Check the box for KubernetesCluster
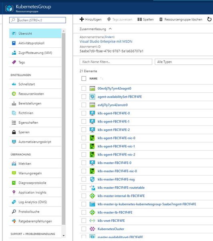This screenshot has height=241, width=213. pos(84,229)
